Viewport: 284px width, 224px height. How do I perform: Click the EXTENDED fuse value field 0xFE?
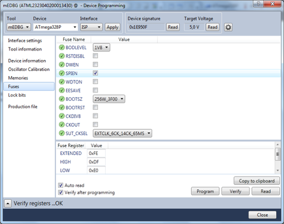click(96, 153)
